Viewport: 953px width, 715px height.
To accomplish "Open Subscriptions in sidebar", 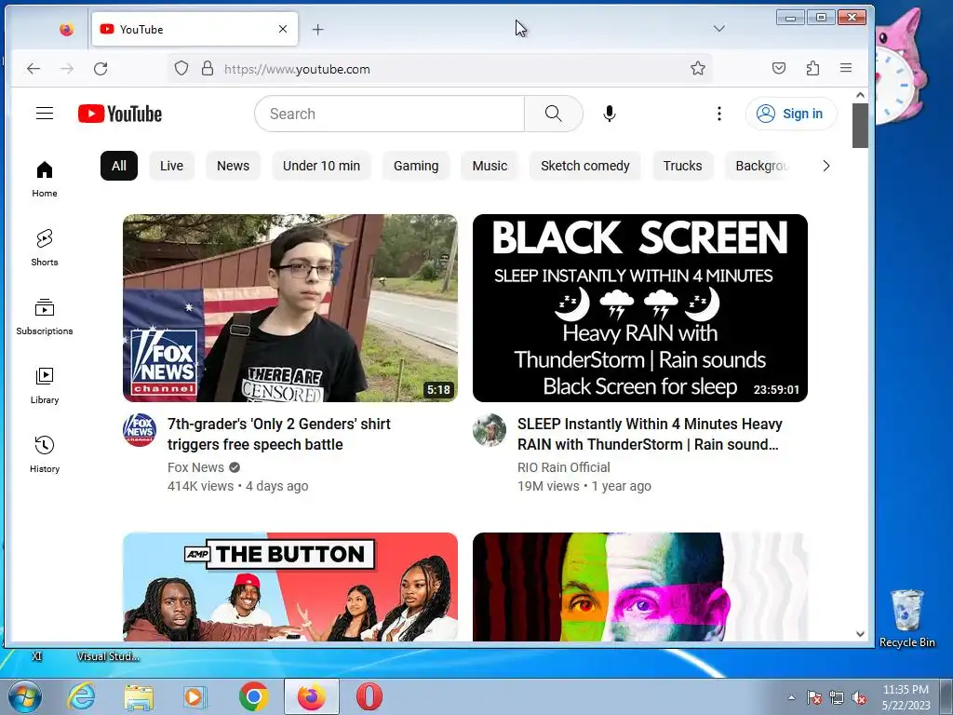I will coord(45,317).
